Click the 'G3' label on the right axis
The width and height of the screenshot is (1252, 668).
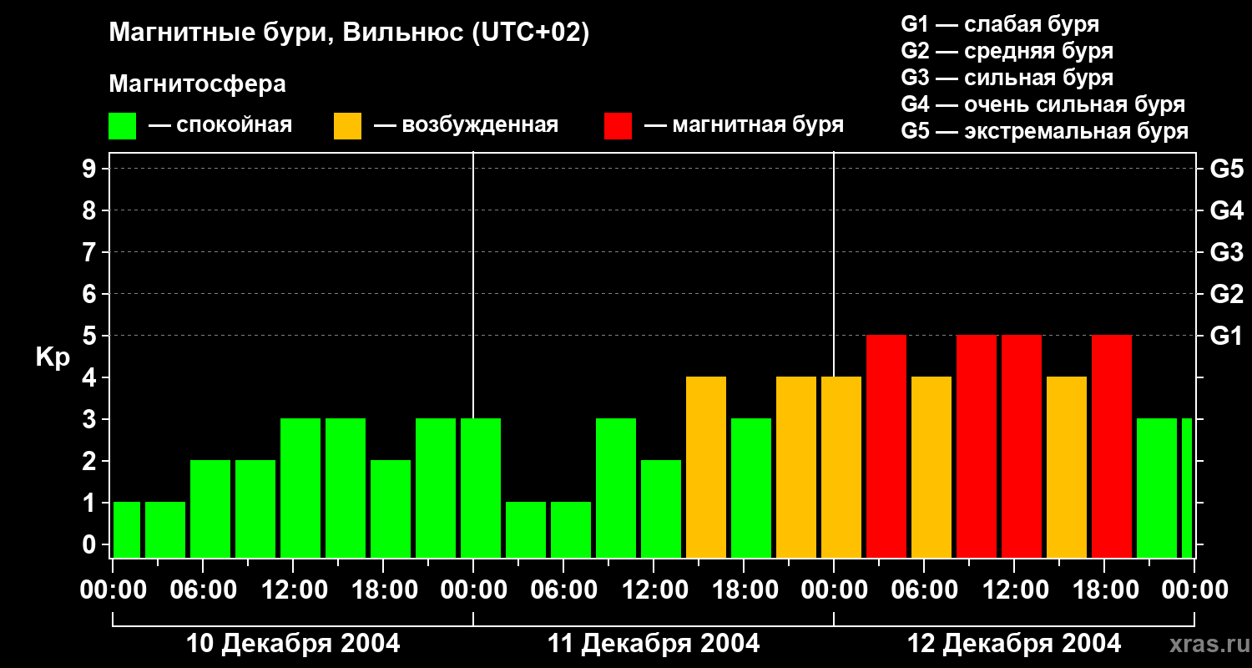pos(1226,252)
